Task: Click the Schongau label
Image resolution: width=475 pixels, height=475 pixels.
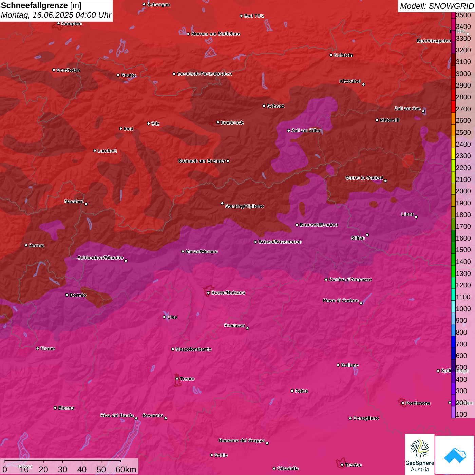Action: (x=158, y=5)
